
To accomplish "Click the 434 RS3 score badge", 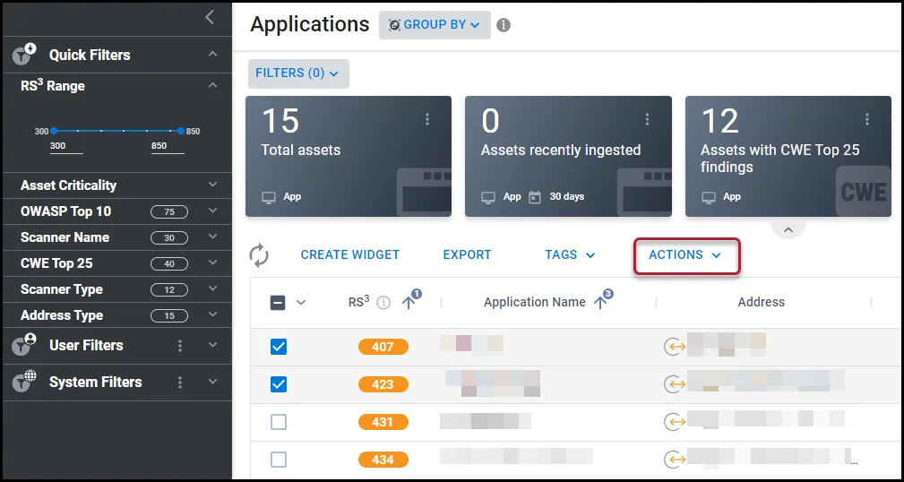I will pyautogui.click(x=383, y=460).
